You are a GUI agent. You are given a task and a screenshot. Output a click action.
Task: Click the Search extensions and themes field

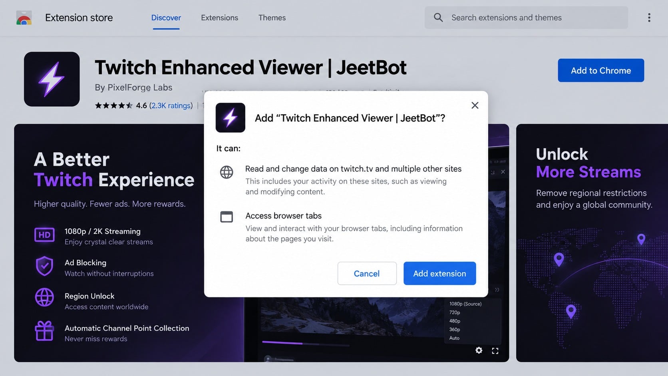[526, 18]
